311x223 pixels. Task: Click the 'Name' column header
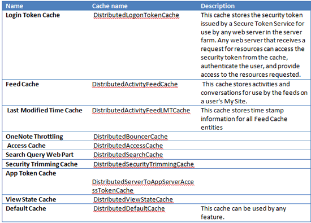coord(15,6)
